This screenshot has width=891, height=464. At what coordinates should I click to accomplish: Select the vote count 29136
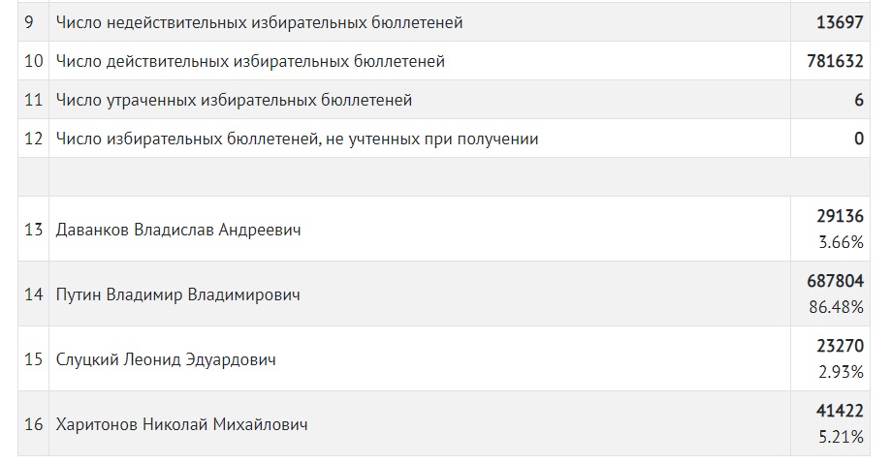(x=840, y=217)
